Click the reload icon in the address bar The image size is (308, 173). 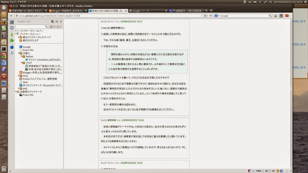click(x=210, y=16)
